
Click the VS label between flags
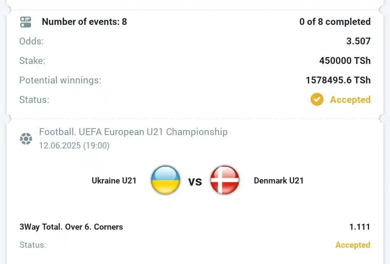[195, 182]
